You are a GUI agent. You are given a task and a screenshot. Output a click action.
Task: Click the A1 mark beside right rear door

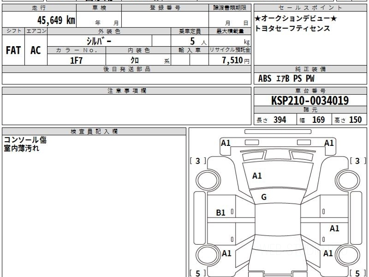335,228
